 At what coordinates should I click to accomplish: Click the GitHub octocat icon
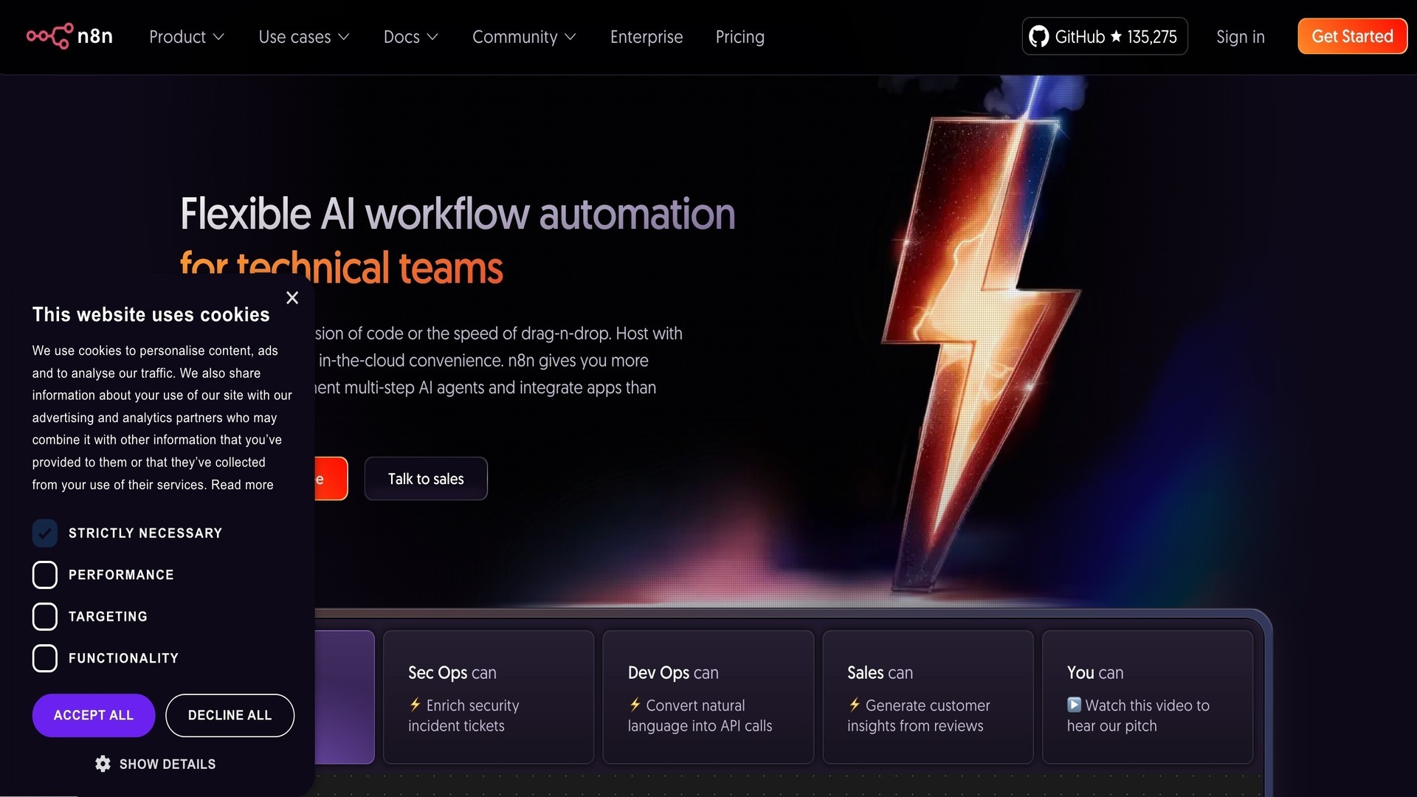pos(1038,37)
